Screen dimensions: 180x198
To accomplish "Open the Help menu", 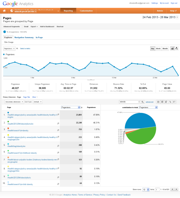I will coord(173,11).
